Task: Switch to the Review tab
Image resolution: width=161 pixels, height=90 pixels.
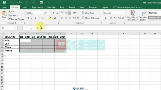Action: click(72, 7)
